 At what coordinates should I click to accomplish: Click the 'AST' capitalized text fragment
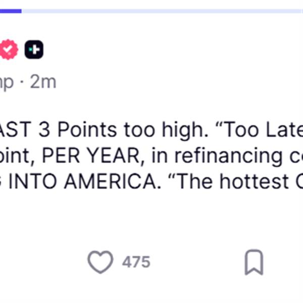pyautogui.click(x=16, y=129)
